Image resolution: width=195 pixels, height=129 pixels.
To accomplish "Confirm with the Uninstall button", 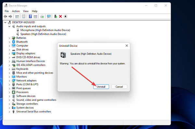I will click(101, 87).
